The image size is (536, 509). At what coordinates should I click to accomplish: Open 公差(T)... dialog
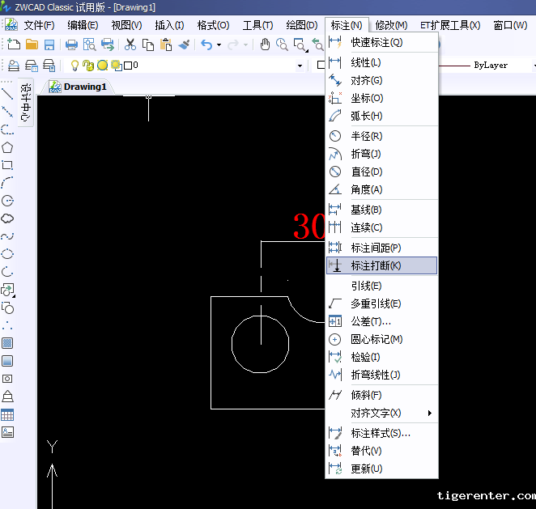382,321
